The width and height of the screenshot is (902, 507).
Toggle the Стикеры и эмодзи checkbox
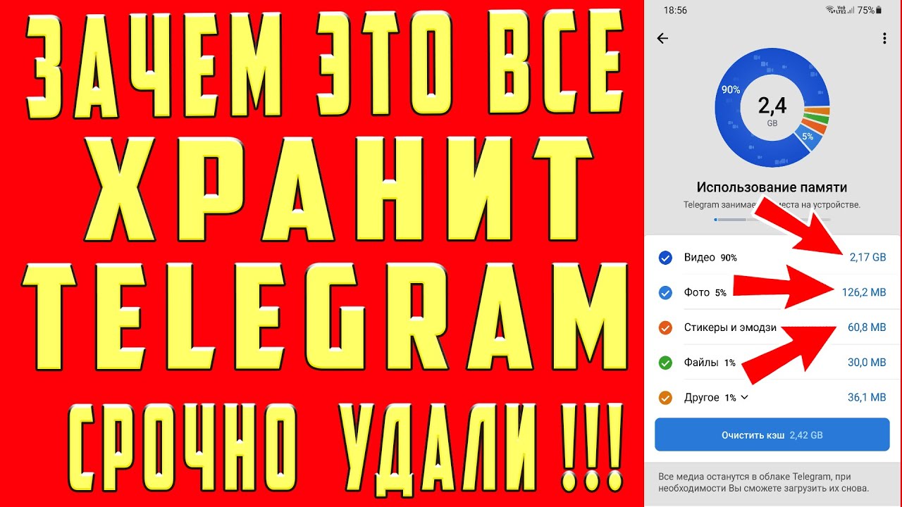click(x=665, y=328)
